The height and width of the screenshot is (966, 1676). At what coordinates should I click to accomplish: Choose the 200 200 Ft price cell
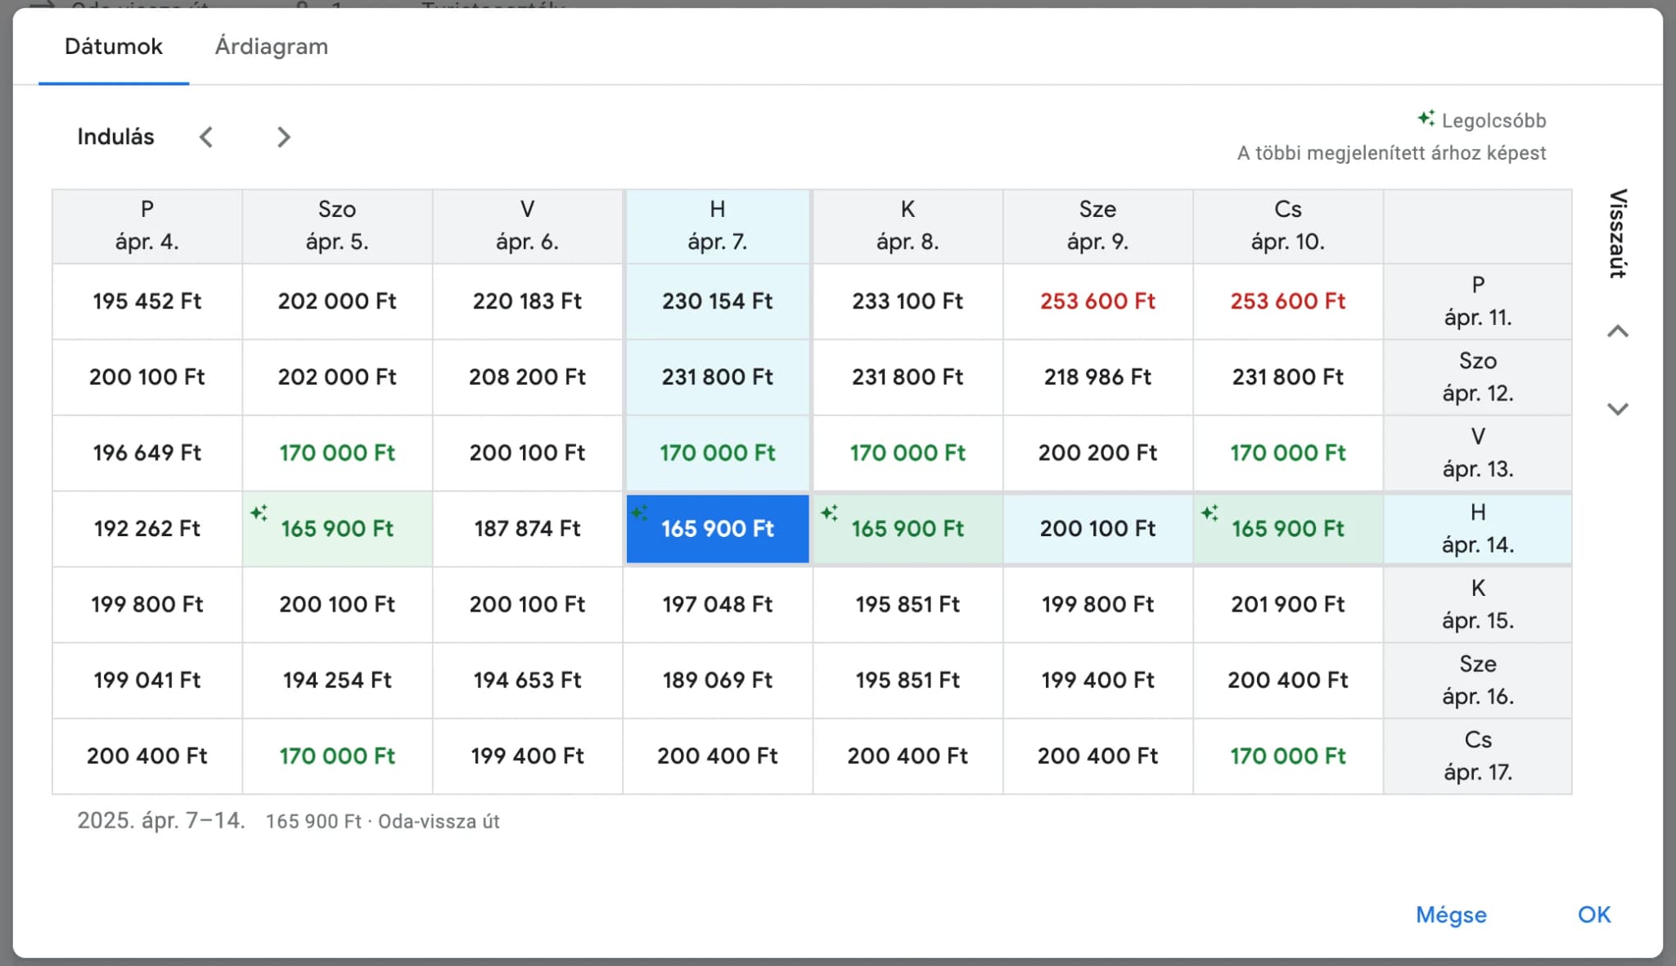tap(1097, 453)
